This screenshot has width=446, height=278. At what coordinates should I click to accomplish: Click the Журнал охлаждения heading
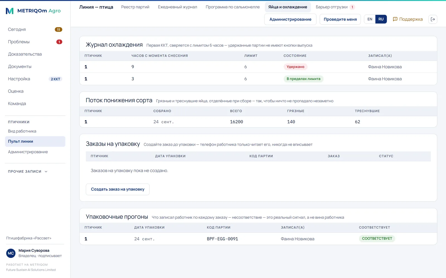[114, 45]
